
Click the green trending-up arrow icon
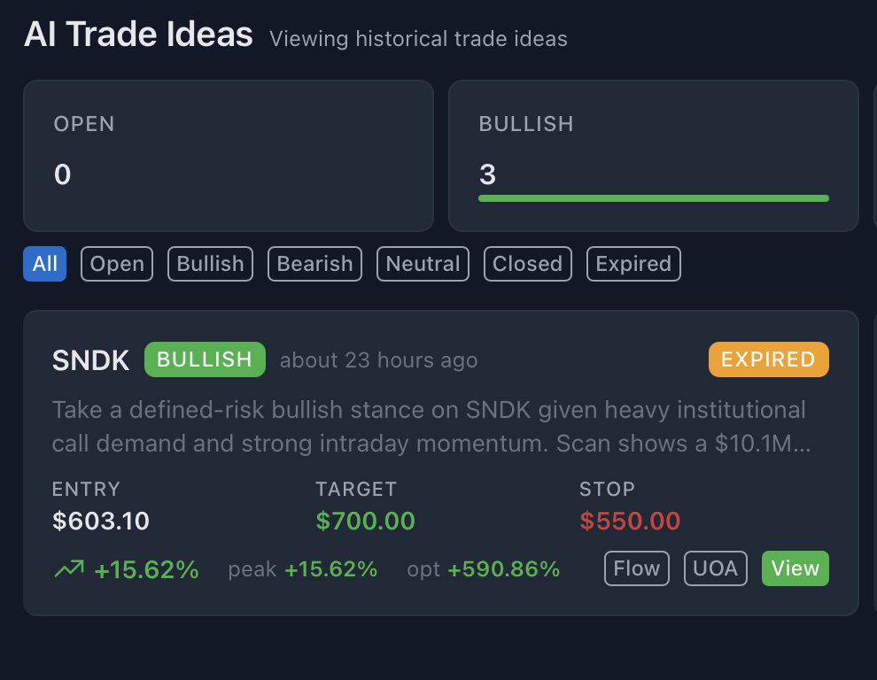coord(69,569)
